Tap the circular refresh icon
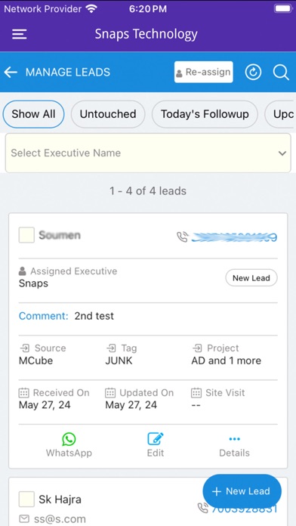 point(254,72)
